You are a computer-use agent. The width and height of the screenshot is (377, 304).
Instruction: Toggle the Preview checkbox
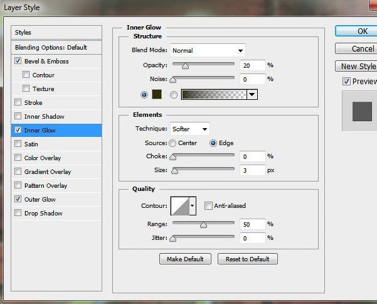(x=346, y=82)
